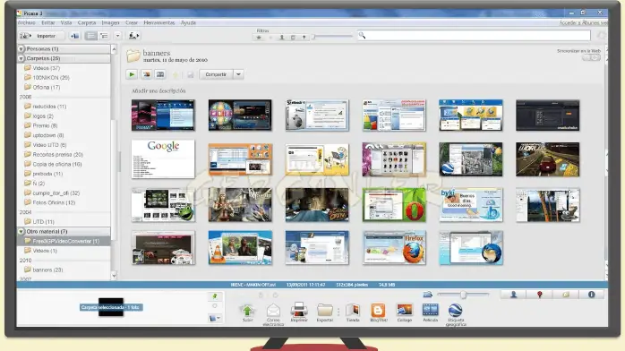
Task: Select the Google search page thumbnail
Action: (163, 158)
